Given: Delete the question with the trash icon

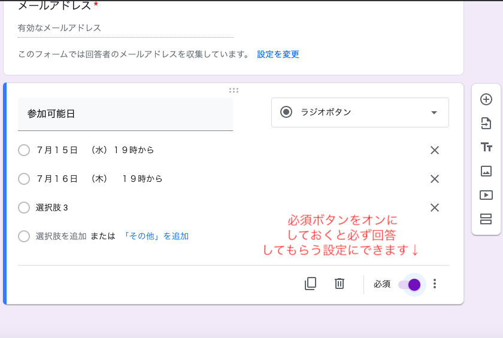Looking at the screenshot, I should [340, 284].
